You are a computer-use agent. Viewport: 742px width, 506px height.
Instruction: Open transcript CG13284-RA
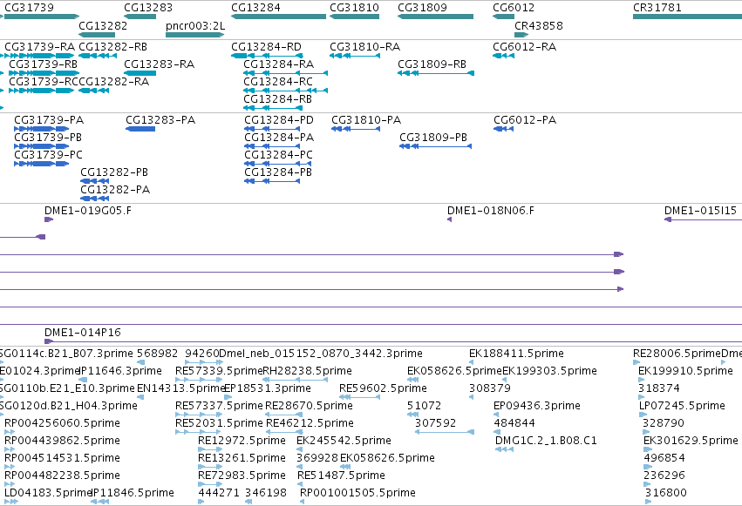[285, 73]
